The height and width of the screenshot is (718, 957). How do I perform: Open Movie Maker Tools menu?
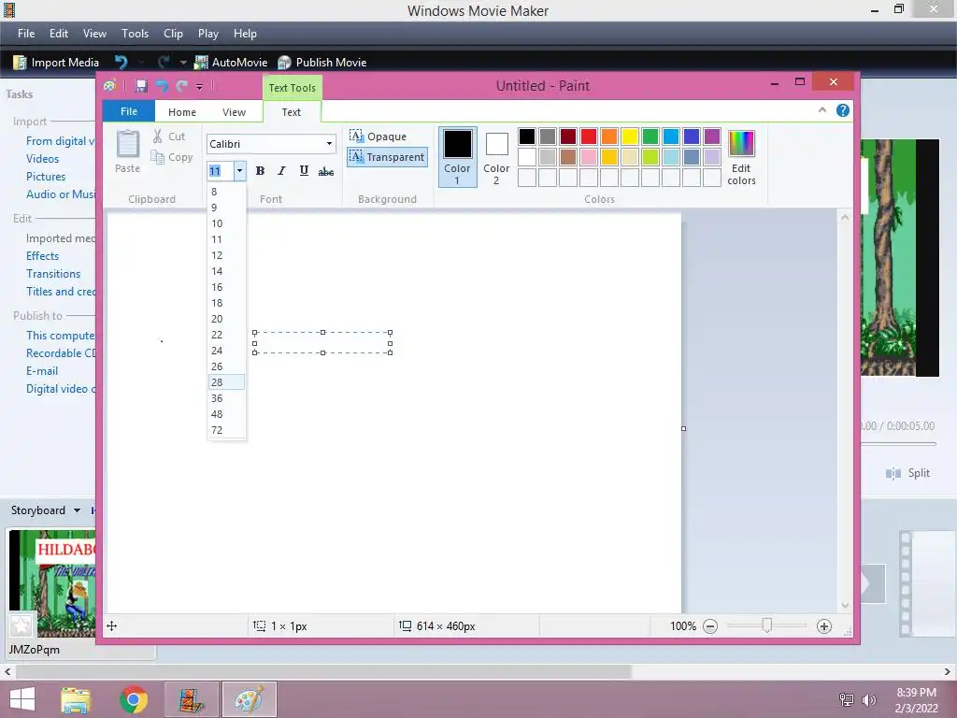[135, 34]
